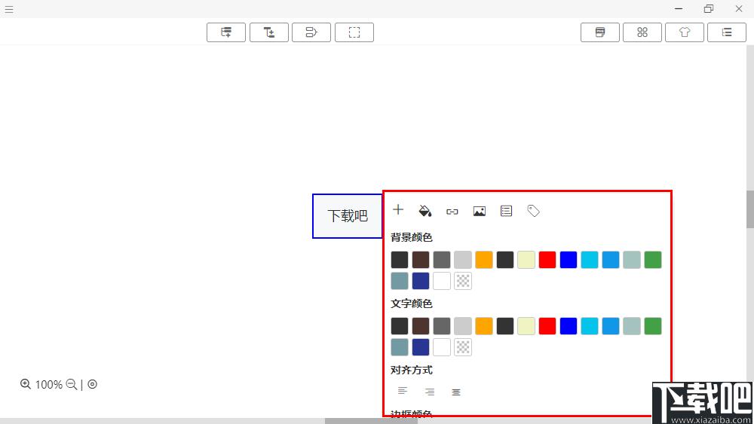The image size is (754, 424).
Task: Choose the cyan text color swatch
Action: click(x=590, y=326)
